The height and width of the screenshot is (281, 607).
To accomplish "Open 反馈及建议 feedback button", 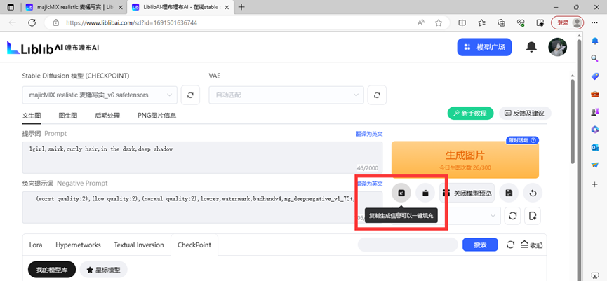I will (525, 114).
